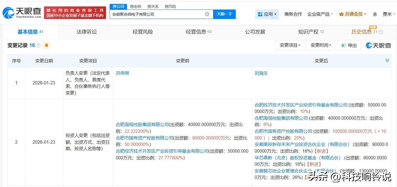Viewport: 397px width, 187px height.
Task: Click the 变更前 column header
Action: (x=182, y=61)
